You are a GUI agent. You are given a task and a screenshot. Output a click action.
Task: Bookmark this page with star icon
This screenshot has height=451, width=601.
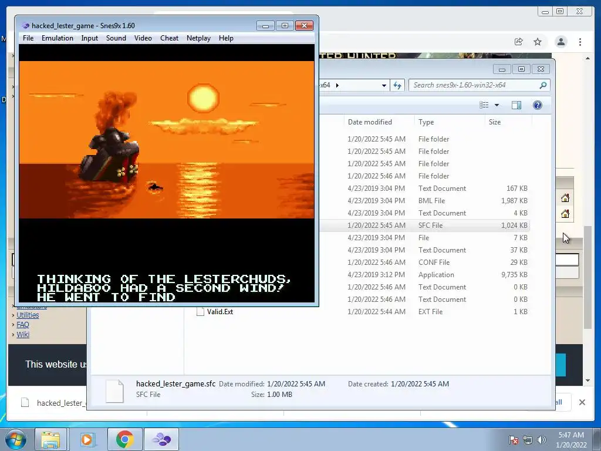[x=538, y=42]
